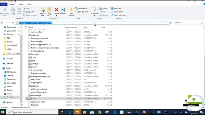Open Visual Studio Code on taskbar

[x=115, y=112]
